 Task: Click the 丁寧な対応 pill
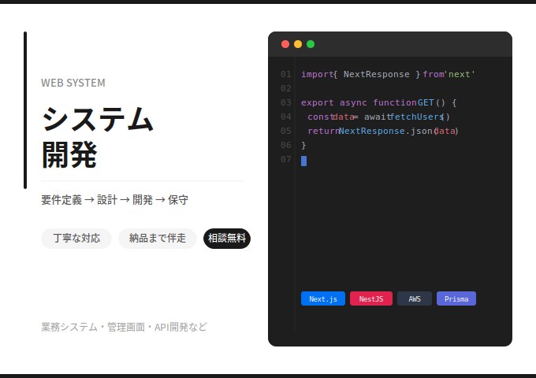coord(76,239)
